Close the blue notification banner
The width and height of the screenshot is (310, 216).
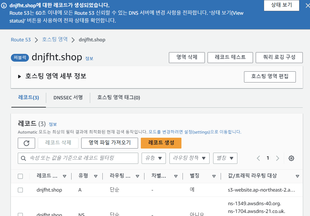coord(308,6)
